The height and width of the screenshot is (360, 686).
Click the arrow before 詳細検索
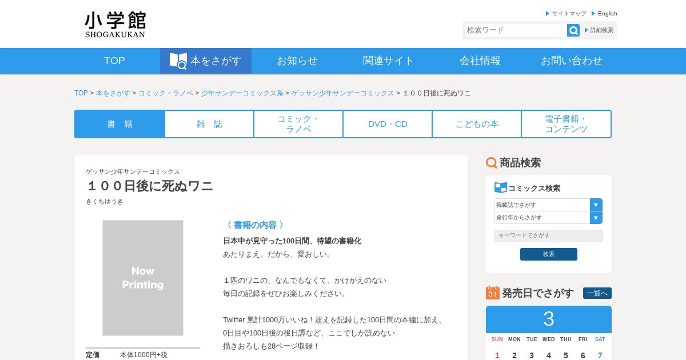(x=587, y=30)
